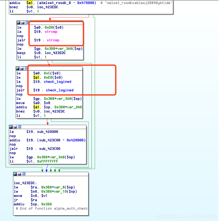This screenshot has width=219, height=221.
Task: Click the "(sub_423C00 - 0x420000)" operand
Action: point(61,140)
